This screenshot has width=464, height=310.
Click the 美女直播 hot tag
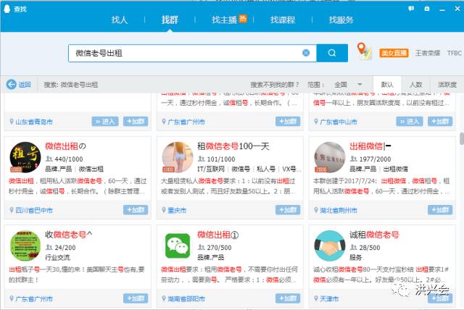coord(394,53)
